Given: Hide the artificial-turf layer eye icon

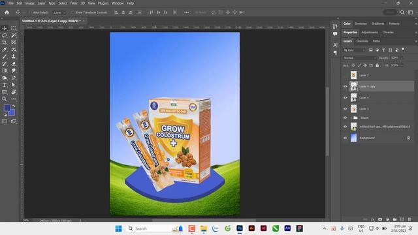Looking at the screenshot, I should click(x=346, y=127).
